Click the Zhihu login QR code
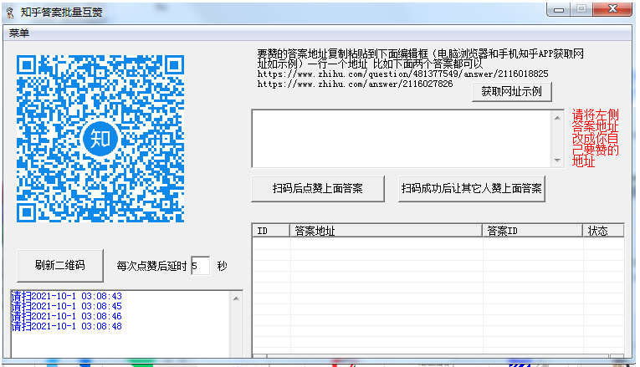640x367 pixels. click(x=101, y=136)
